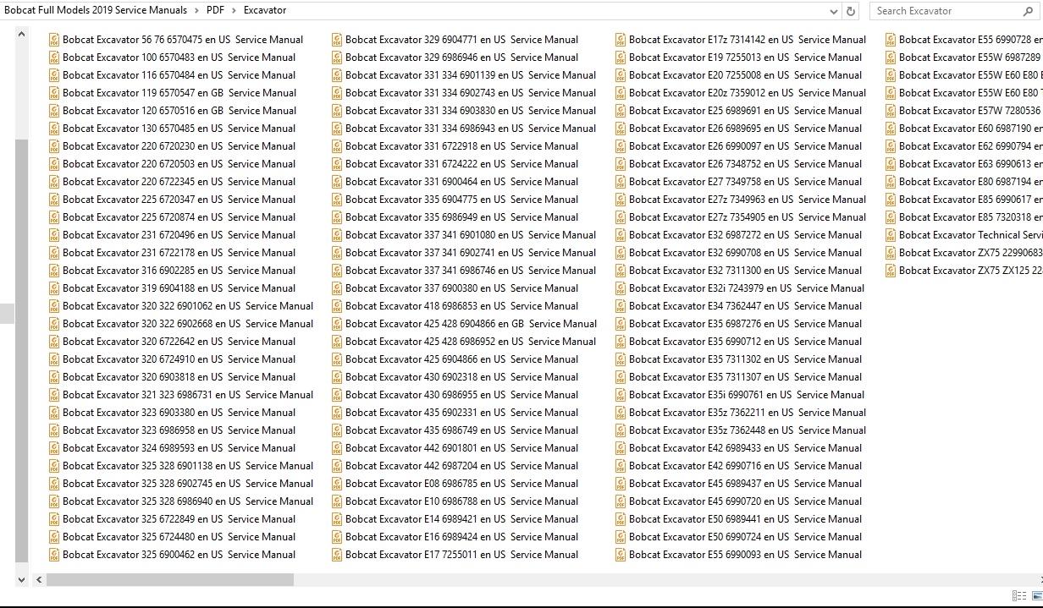Click PDF icon of Excavator 316 6902285 manual

tap(54, 271)
